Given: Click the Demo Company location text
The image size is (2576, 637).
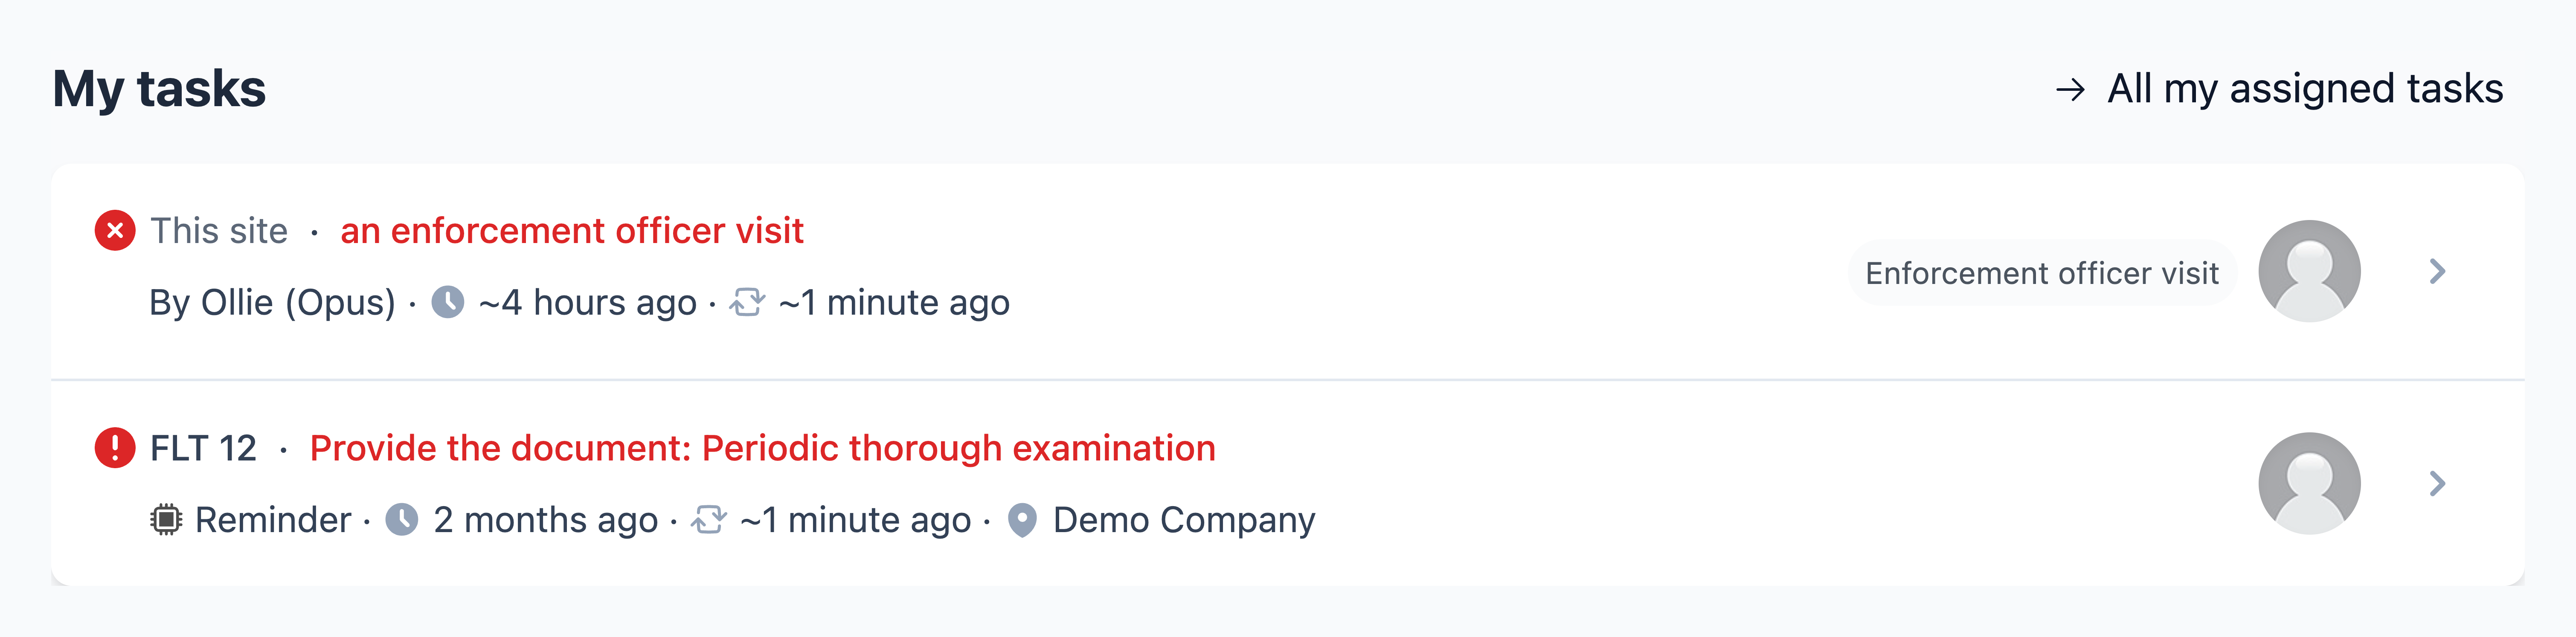Looking at the screenshot, I should tap(1184, 520).
